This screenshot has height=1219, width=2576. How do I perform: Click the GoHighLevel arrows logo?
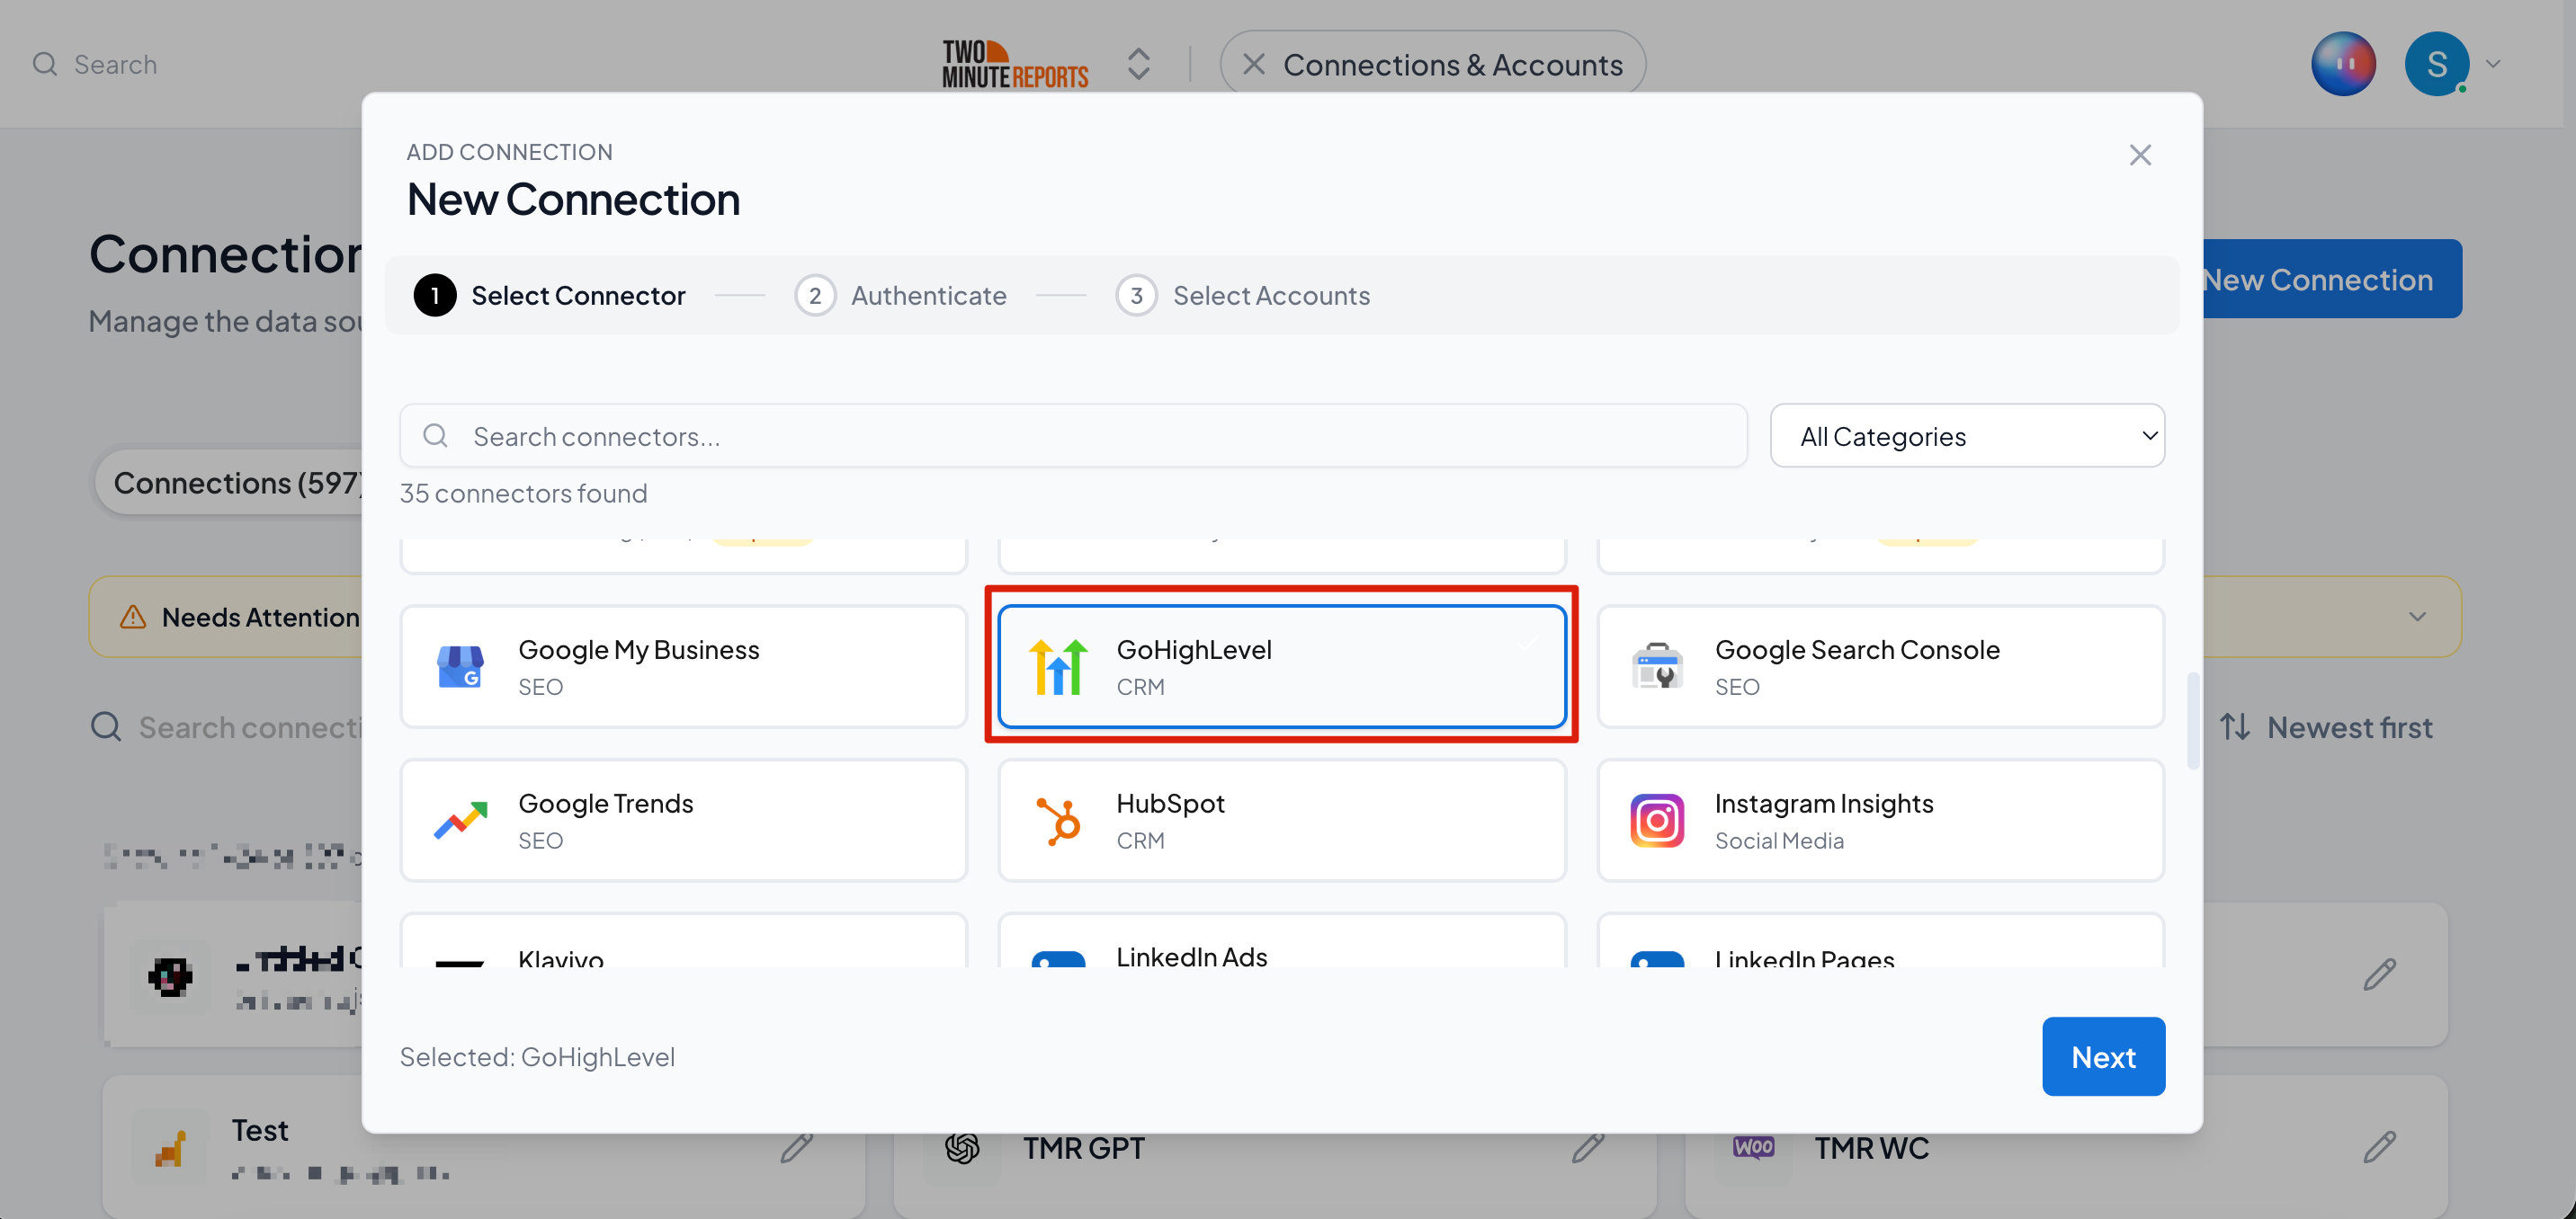tap(1058, 666)
